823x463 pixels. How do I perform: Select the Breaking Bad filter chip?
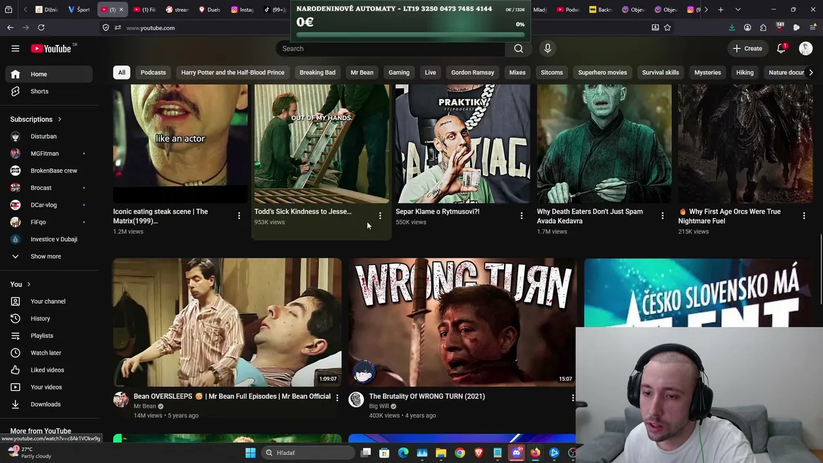[318, 73]
